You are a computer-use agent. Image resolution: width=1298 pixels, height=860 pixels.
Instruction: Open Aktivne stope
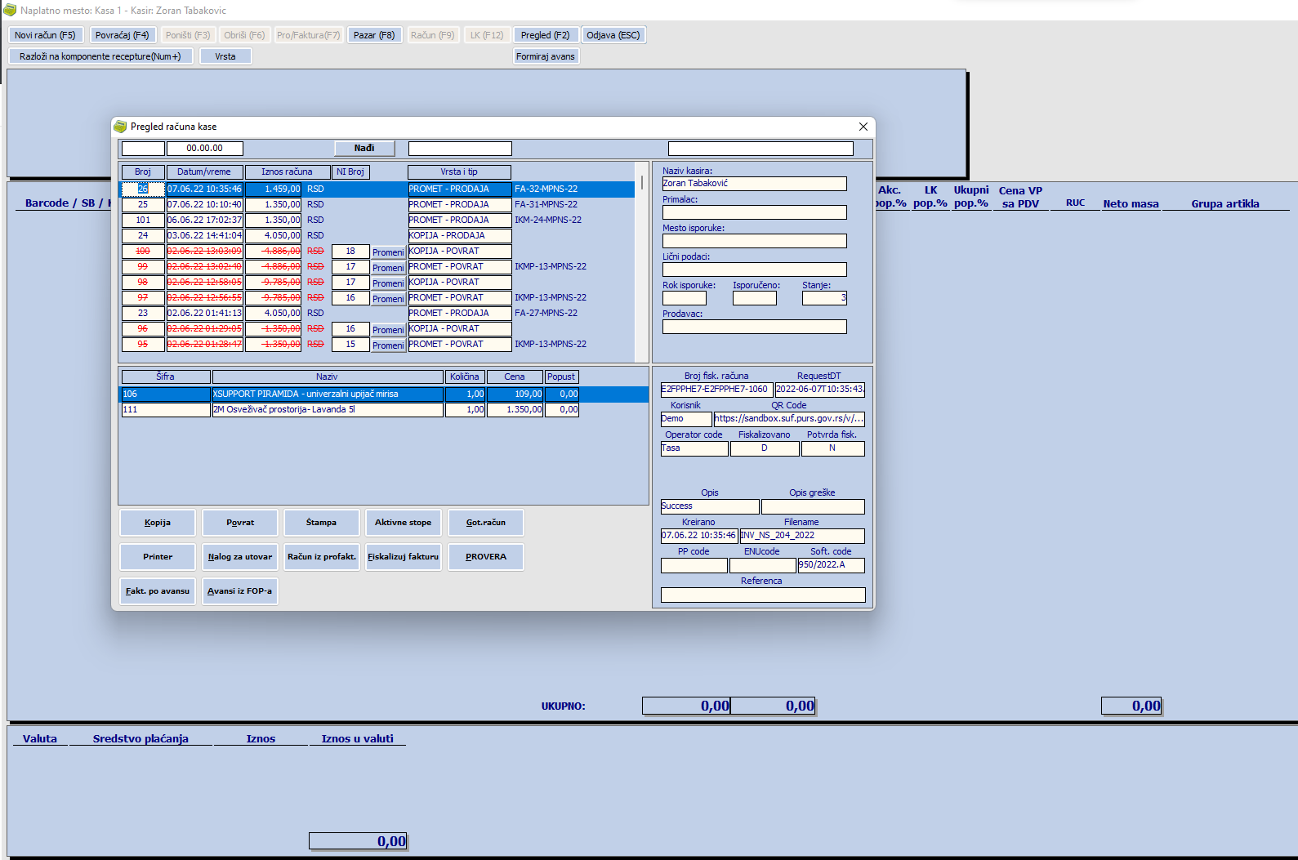click(403, 523)
